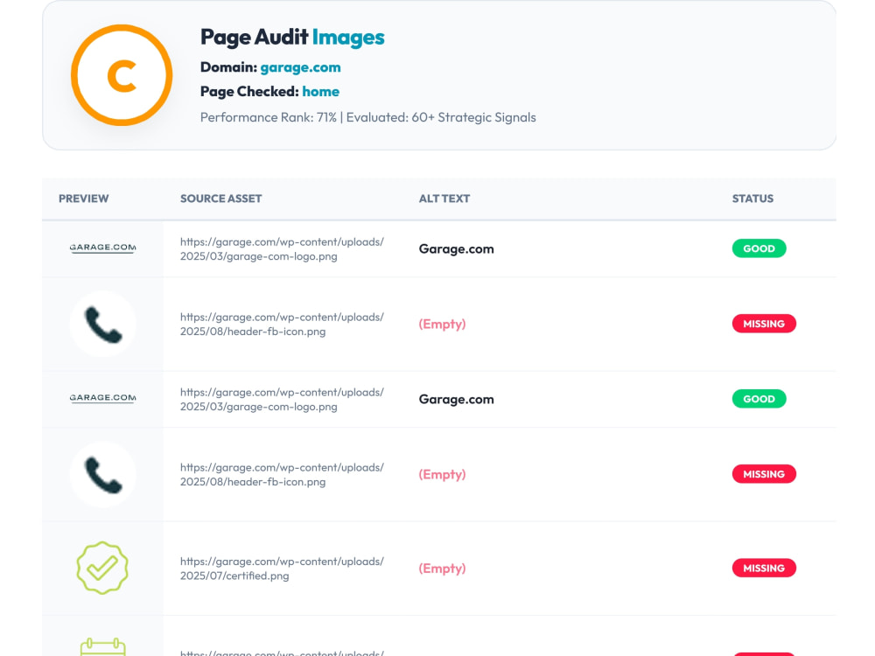
Task: Click the (Empty) alt text for certified.png
Action: pyautogui.click(x=442, y=569)
